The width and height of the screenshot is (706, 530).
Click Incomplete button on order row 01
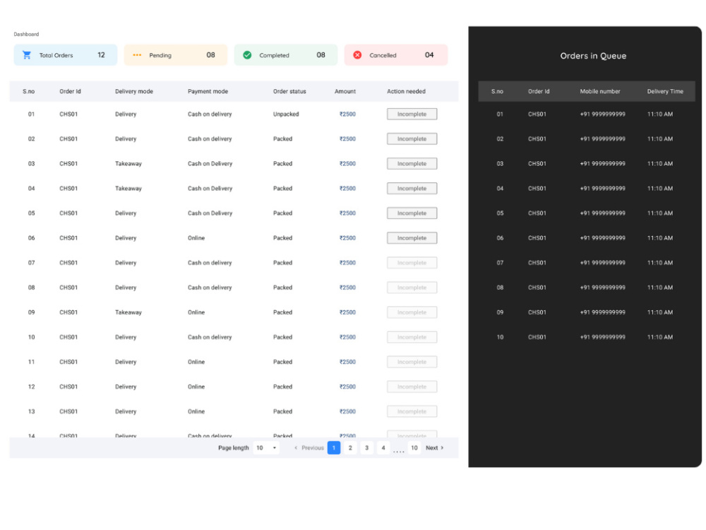pyautogui.click(x=412, y=114)
